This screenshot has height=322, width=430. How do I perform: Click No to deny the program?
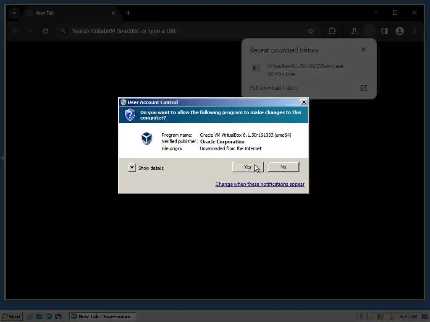click(x=283, y=167)
